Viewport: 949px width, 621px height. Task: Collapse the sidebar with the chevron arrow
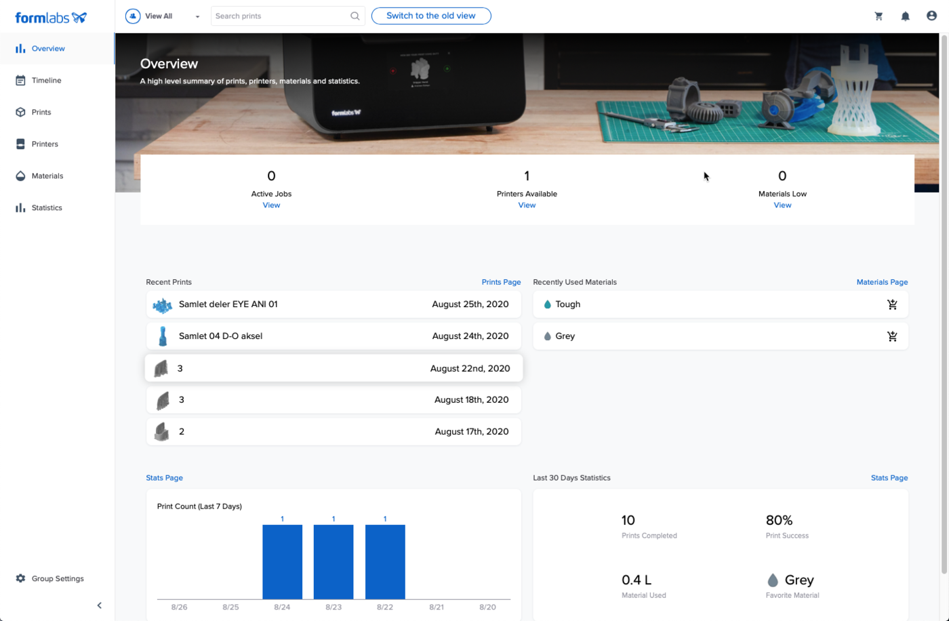(99, 605)
